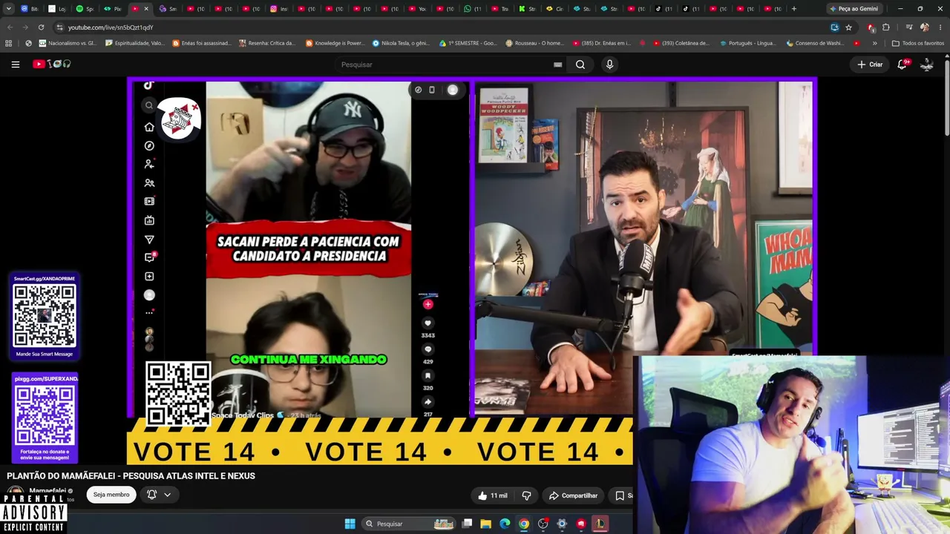Open the Todos os favoritos folder

click(x=917, y=43)
